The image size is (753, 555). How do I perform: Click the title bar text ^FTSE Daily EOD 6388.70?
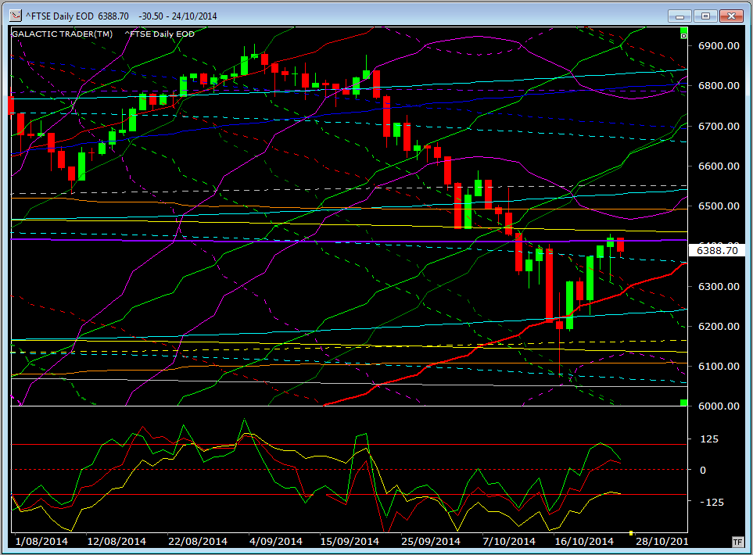(77, 16)
